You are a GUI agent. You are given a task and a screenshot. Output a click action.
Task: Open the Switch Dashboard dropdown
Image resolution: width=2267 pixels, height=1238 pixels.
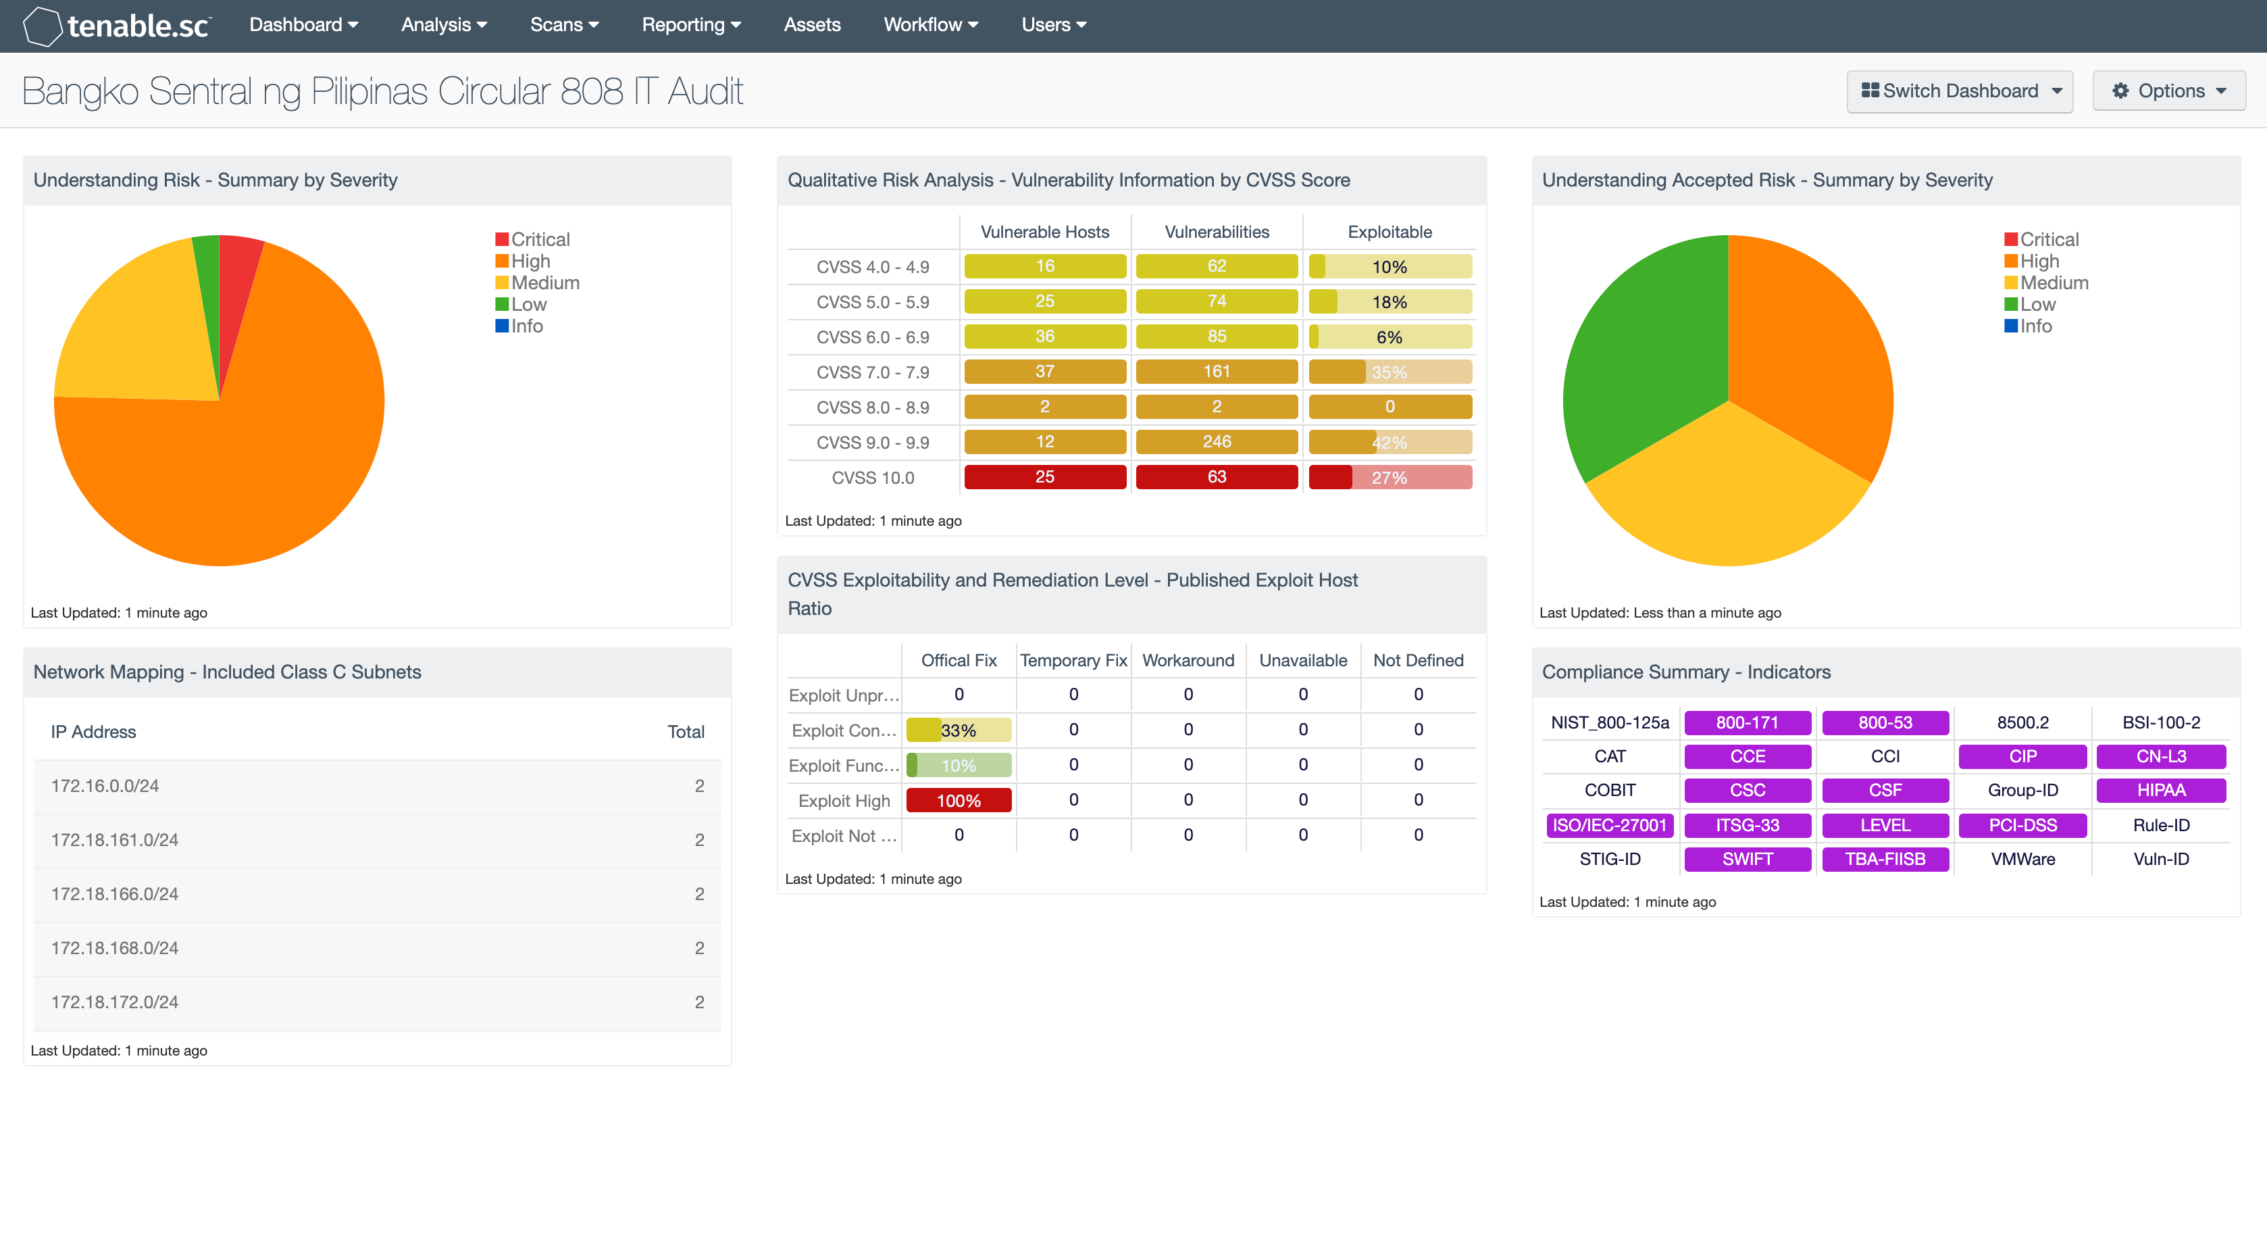(1959, 91)
